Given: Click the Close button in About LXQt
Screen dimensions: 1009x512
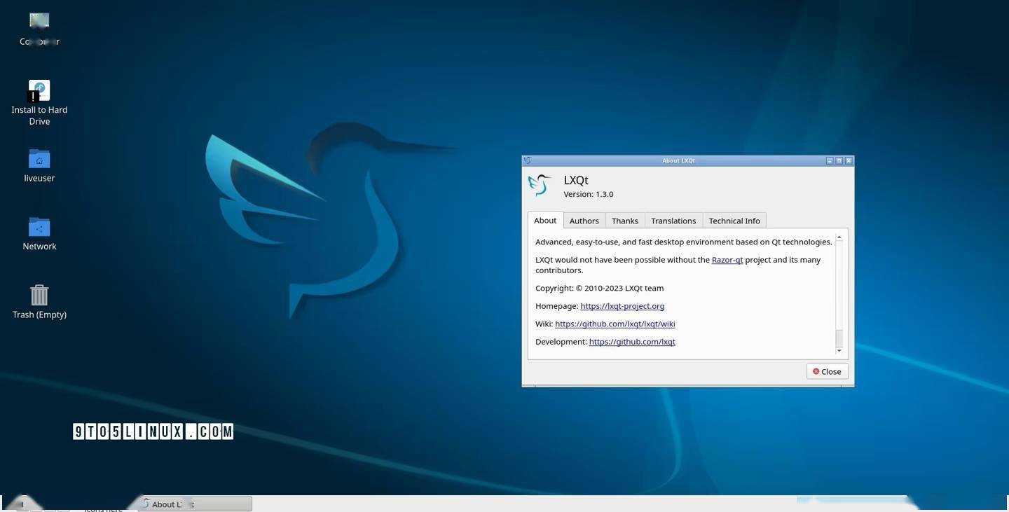Looking at the screenshot, I should [828, 371].
